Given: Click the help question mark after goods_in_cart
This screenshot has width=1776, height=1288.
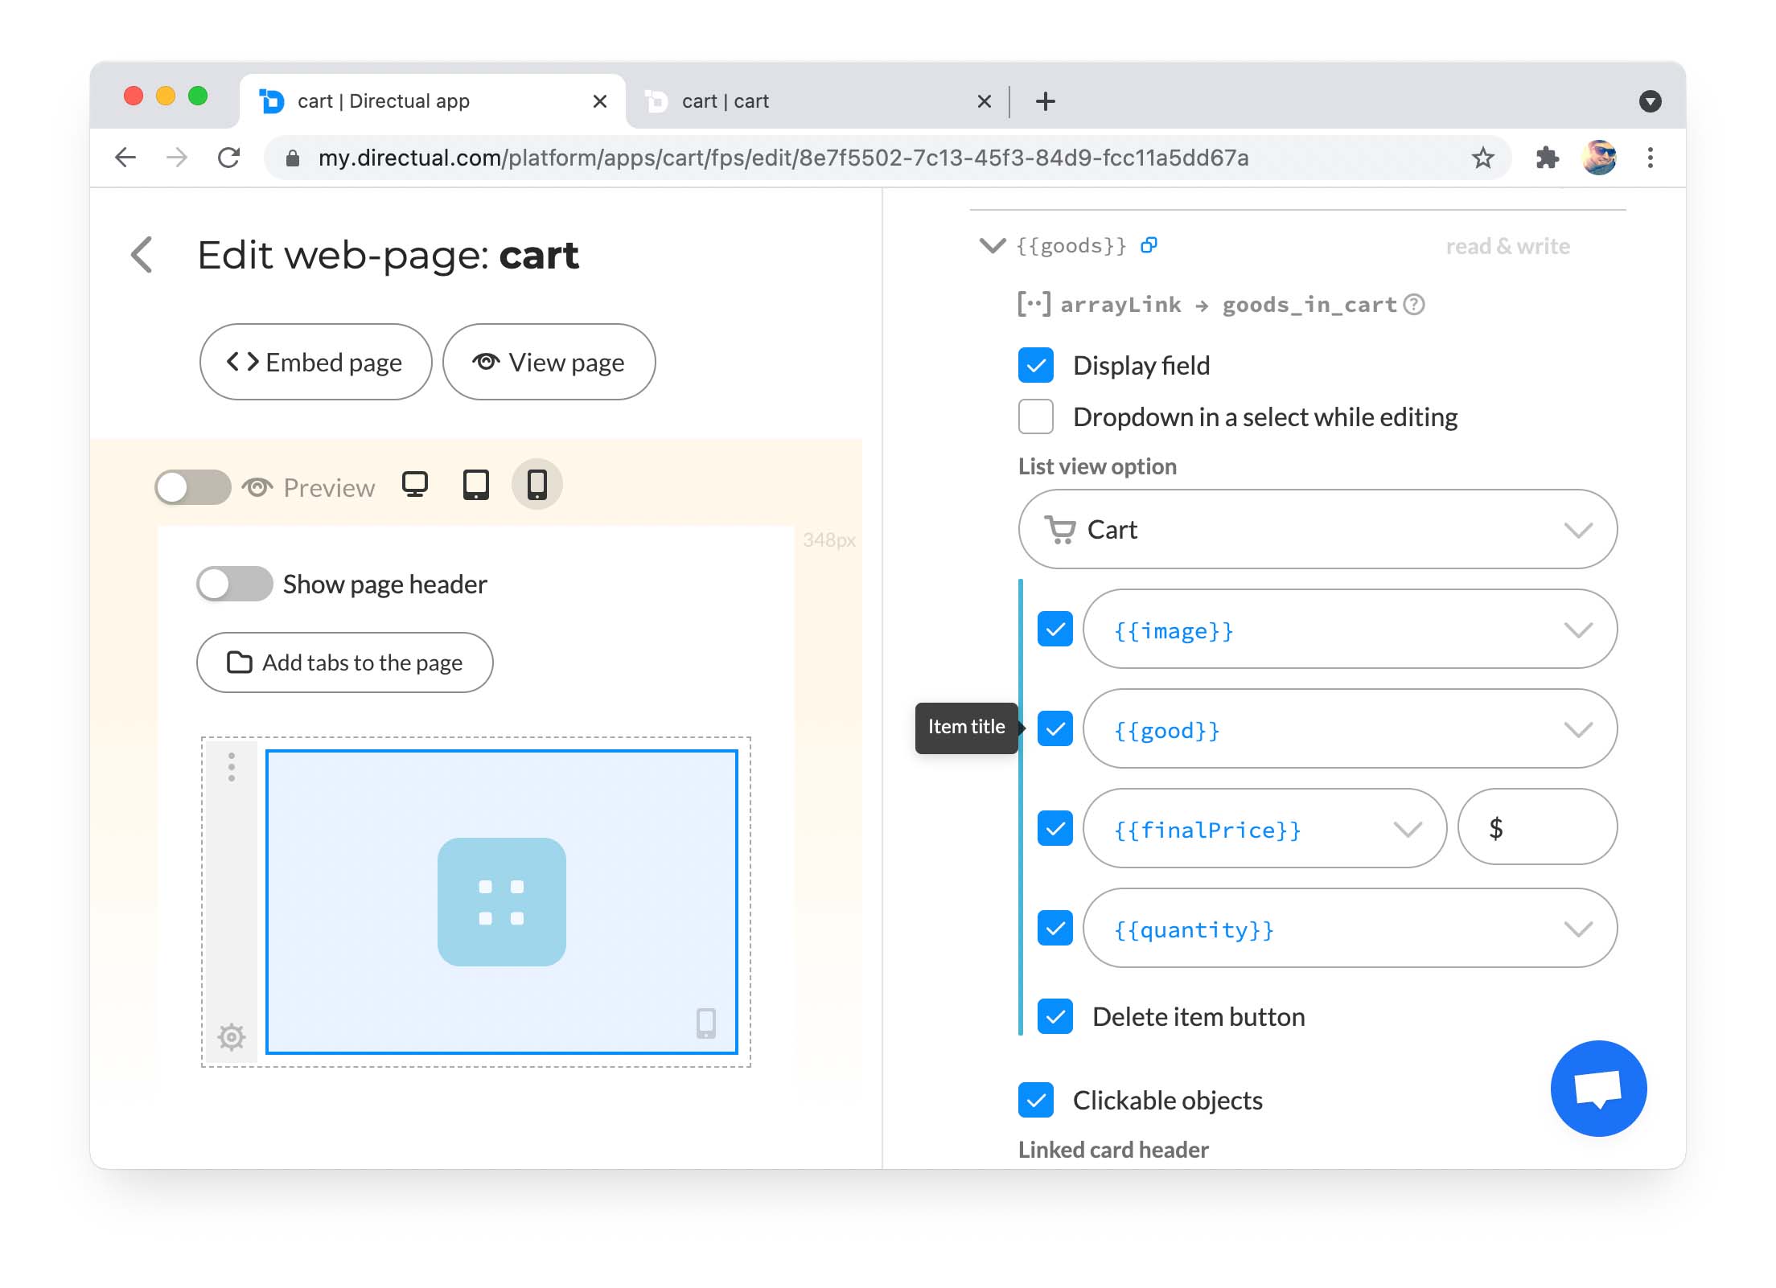Looking at the screenshot, I should (x=1414, y=305).
